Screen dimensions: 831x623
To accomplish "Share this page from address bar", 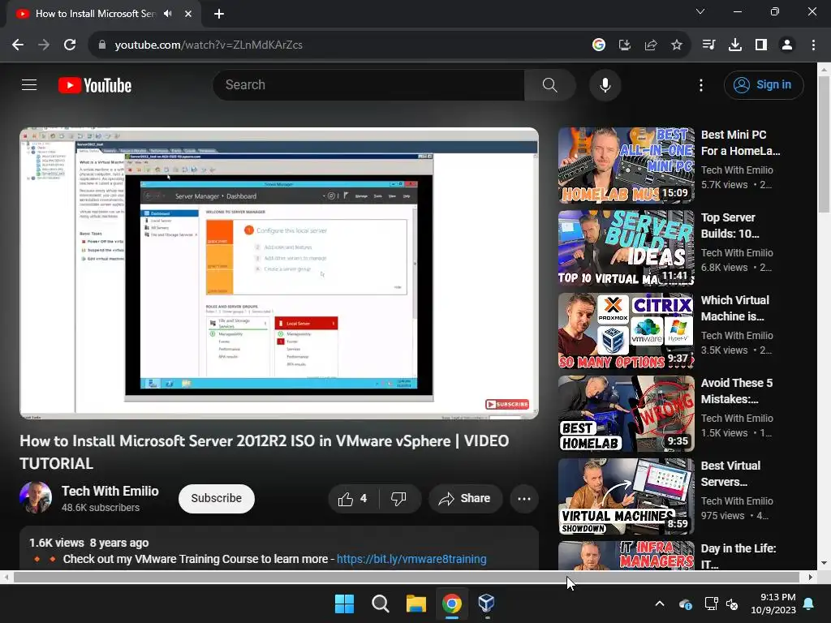I will coord(651,45).
